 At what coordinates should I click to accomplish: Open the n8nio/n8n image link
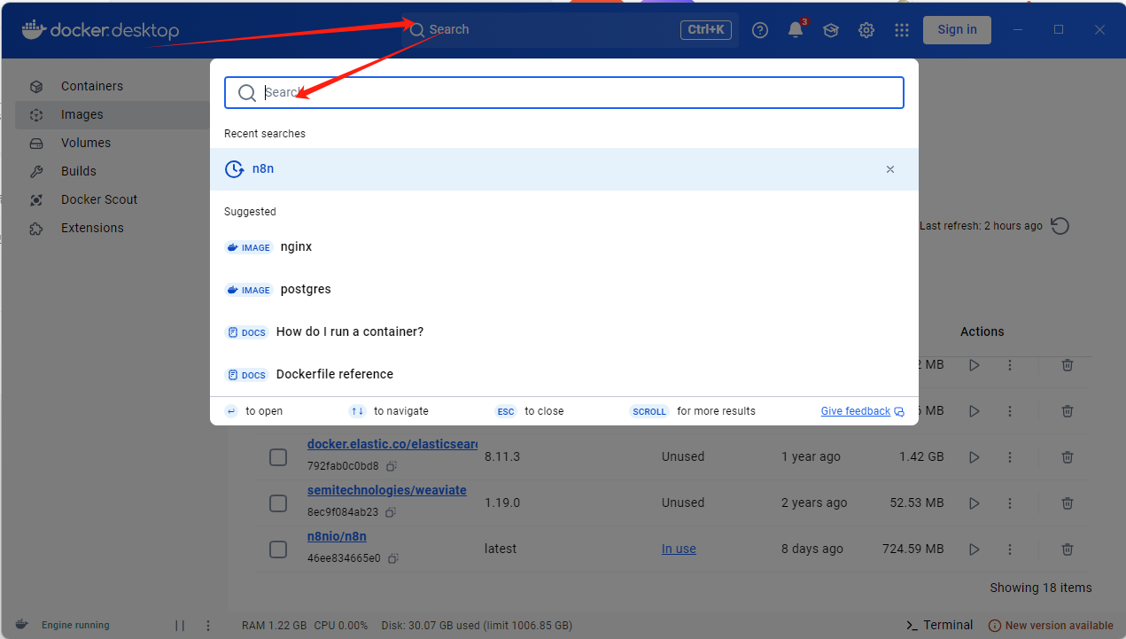click(x=337, y=536)
